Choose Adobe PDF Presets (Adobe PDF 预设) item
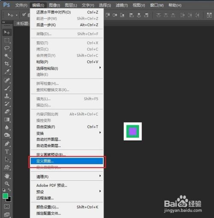Screen dimensions: 214x218 67,186
